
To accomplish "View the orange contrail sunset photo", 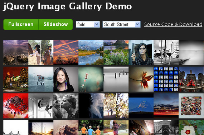I will pos(66,52).
